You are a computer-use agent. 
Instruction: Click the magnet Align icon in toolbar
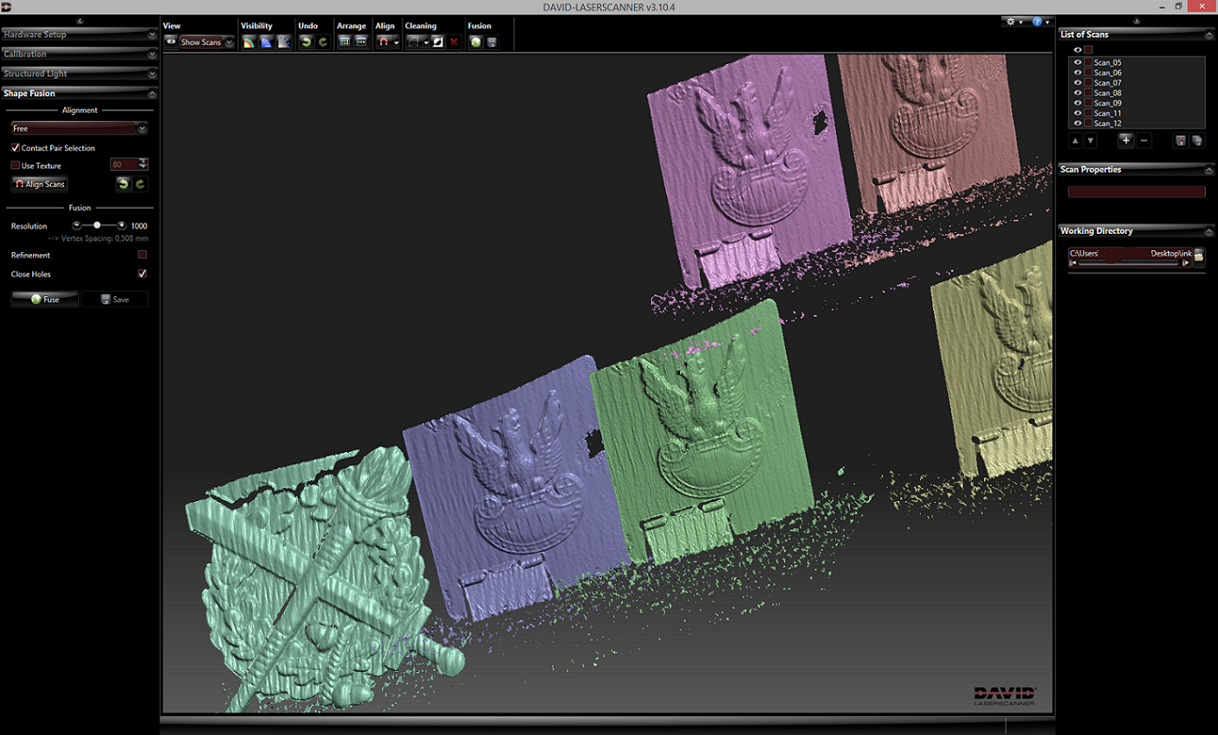click(384, 42)
